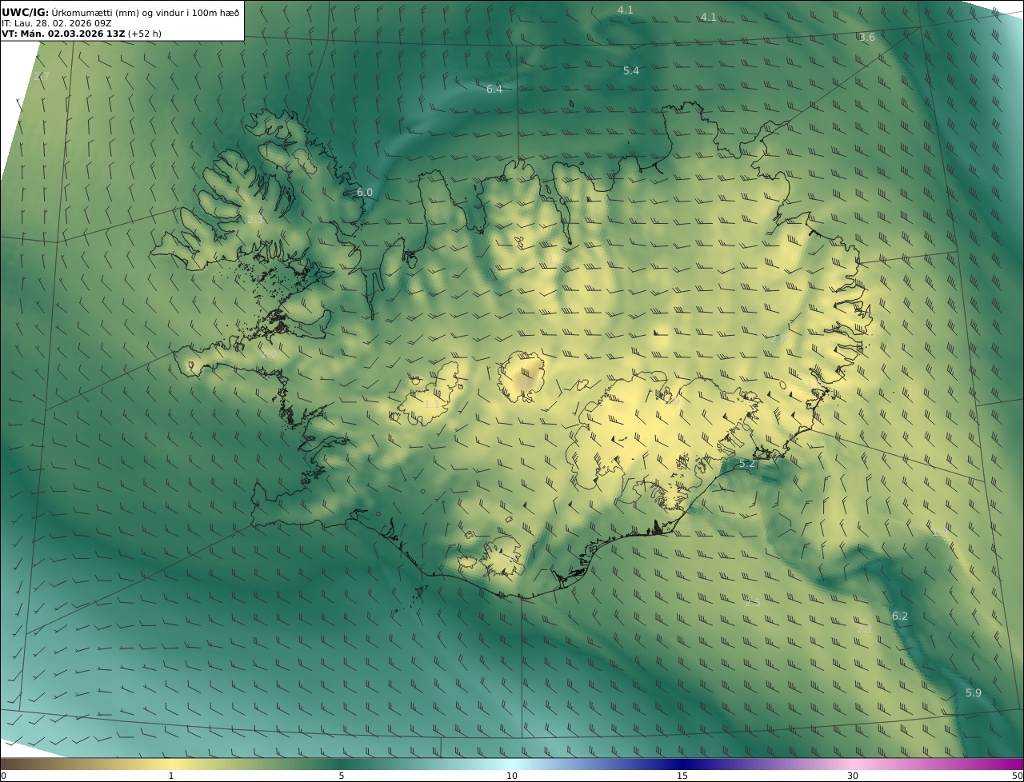Click the colour bar tick label 50
The height and width of the screenshot is (782, 1024).
[1017, 776]
